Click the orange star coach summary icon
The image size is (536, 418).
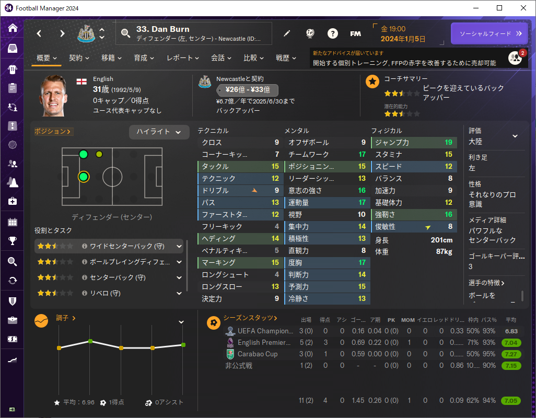click(372, 82)
